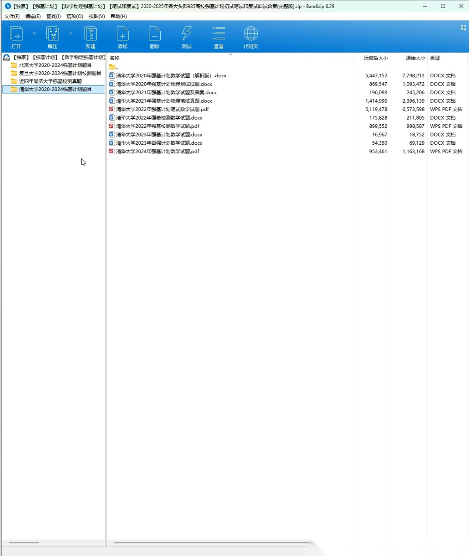Screen dimensions: 469x556
Task: Sort by the 压缩后大小 column header
Action: (376, 58)
